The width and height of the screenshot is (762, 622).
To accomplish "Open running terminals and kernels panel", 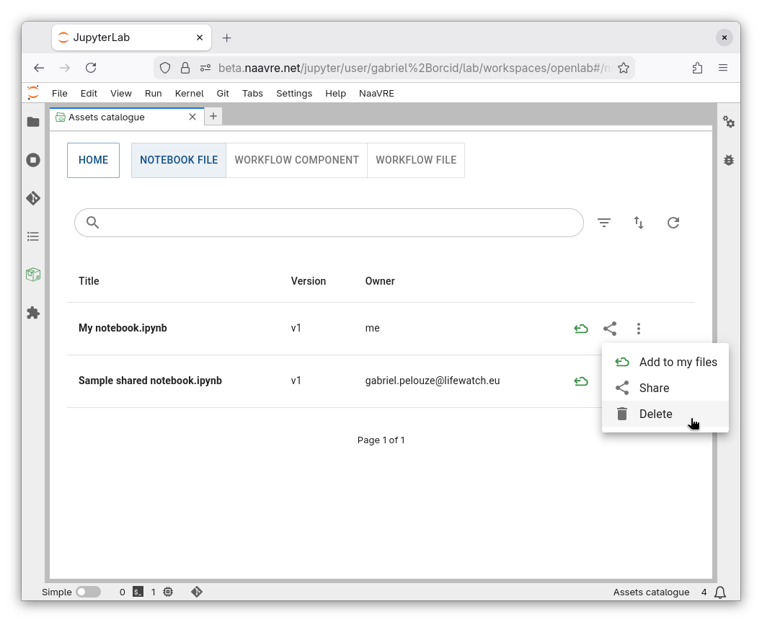I will (33, 160).
